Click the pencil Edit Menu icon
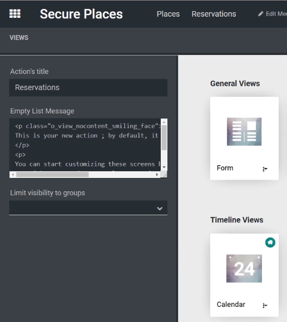The height and width of the screenshot is (322, 287). [x=260, y=14]
